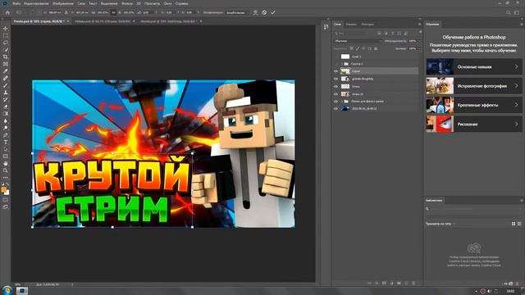The image size is (525, 295).
Task: Open the Просмотр по типу dropdown in Libraries
Action: point(441,224)
